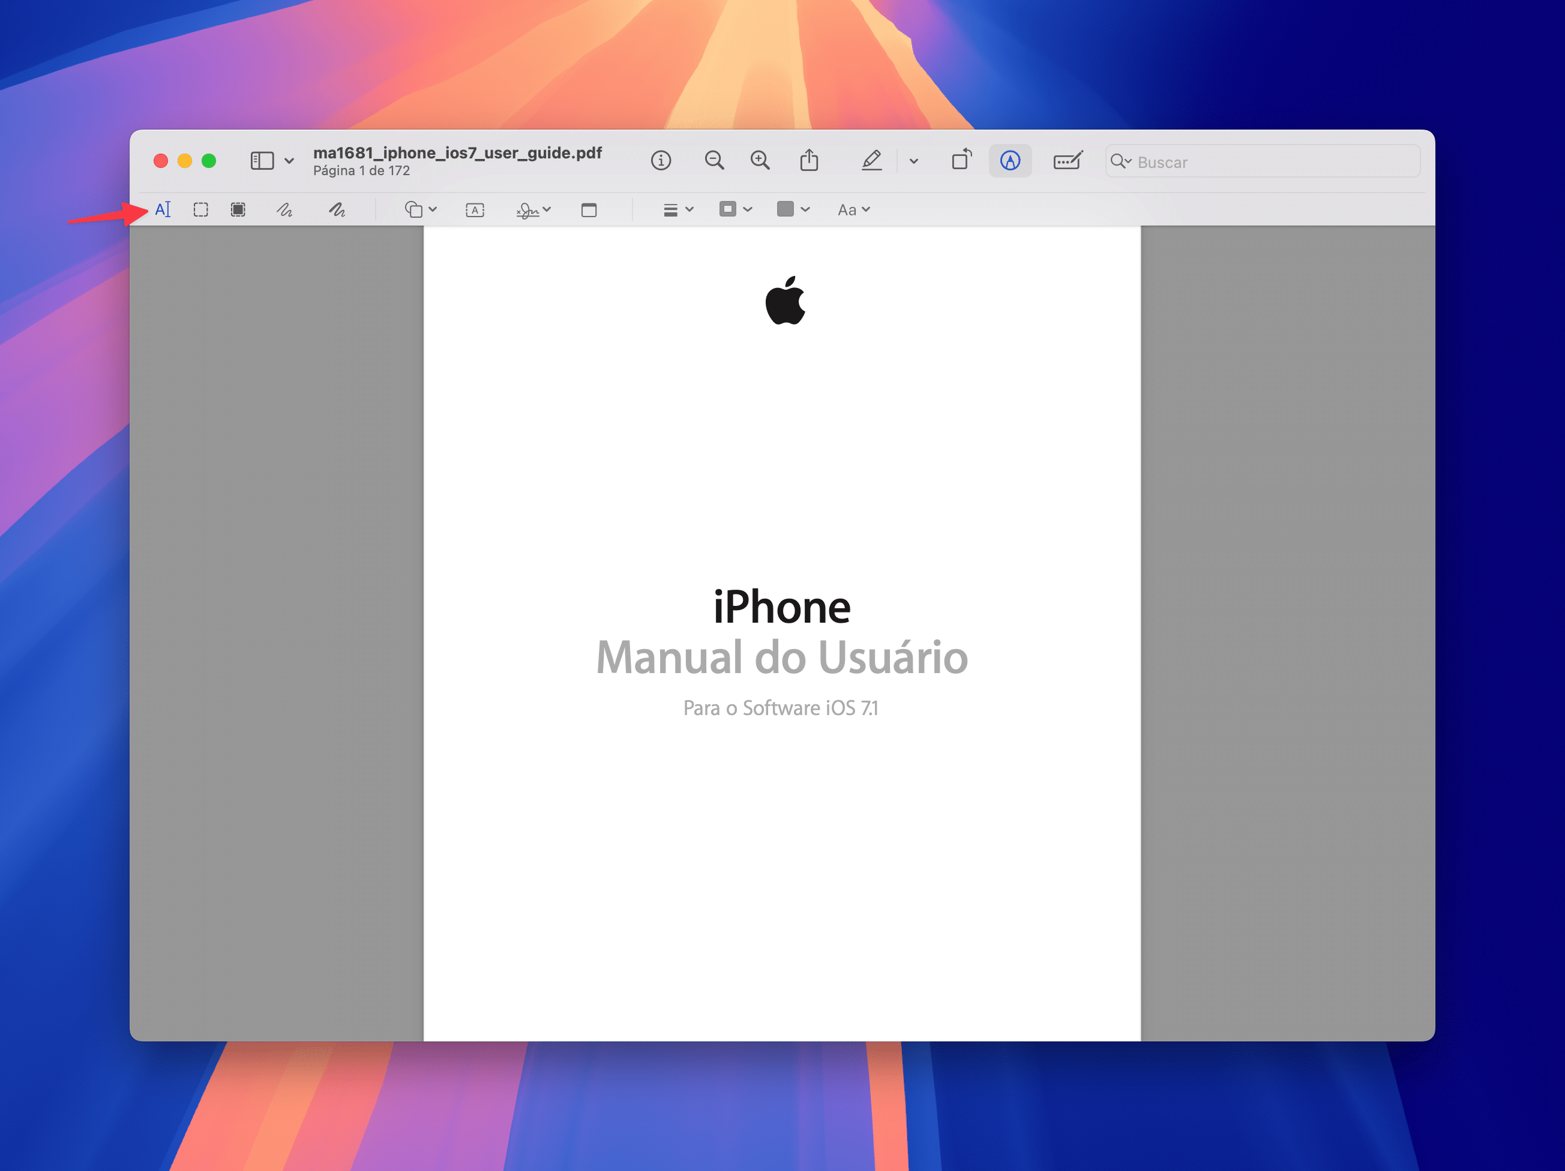This screenshot has height=1171, width=1565.
Task: Click the file name ma1681_iphone_ios7_user_guide.pdf
Action: click(x=457, y=153)
